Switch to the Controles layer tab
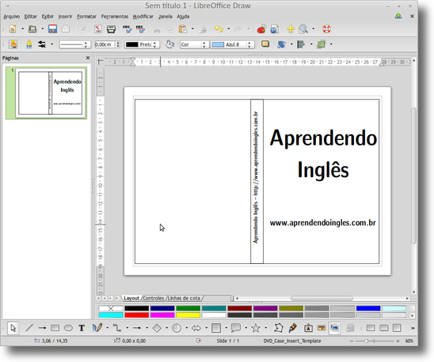This screenshot has width=434, height=362. pos(154,298)
